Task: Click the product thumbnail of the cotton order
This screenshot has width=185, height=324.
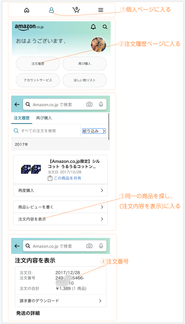Action: click(31, 169)
